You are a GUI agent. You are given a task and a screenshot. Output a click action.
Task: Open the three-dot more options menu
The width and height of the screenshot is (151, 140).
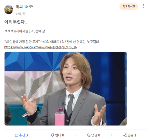click(x=144, y=6)
